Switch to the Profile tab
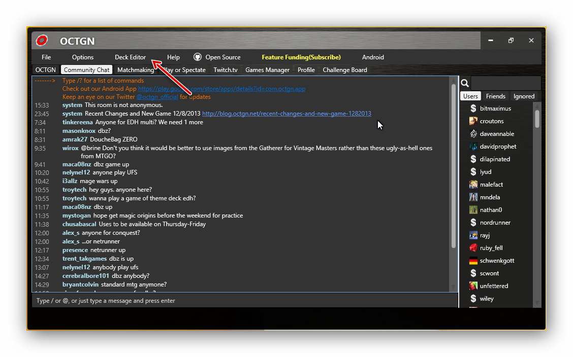Viewport: 573px width, 357px height. 306,70
